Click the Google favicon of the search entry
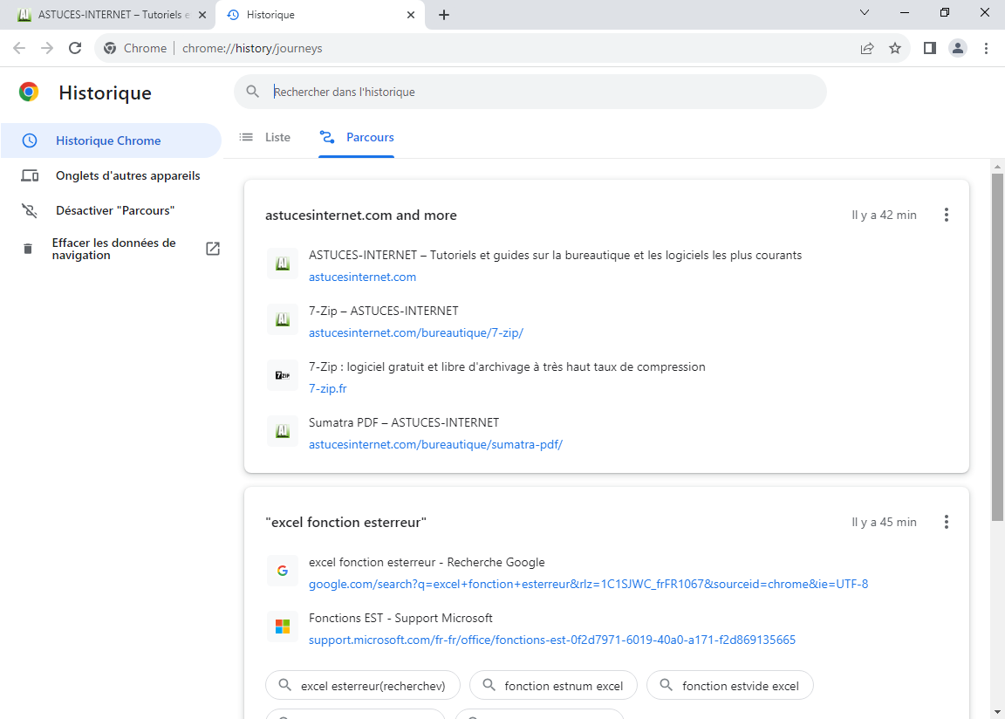Image resolution: width=1005 pixels, height=719 pixels. click(x=283, y=571)
